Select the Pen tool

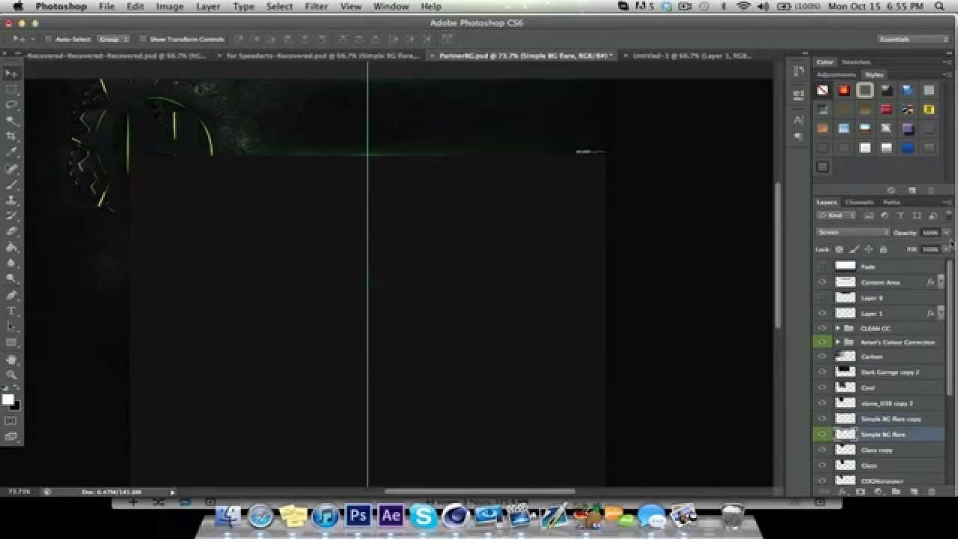tap(11, 296)
